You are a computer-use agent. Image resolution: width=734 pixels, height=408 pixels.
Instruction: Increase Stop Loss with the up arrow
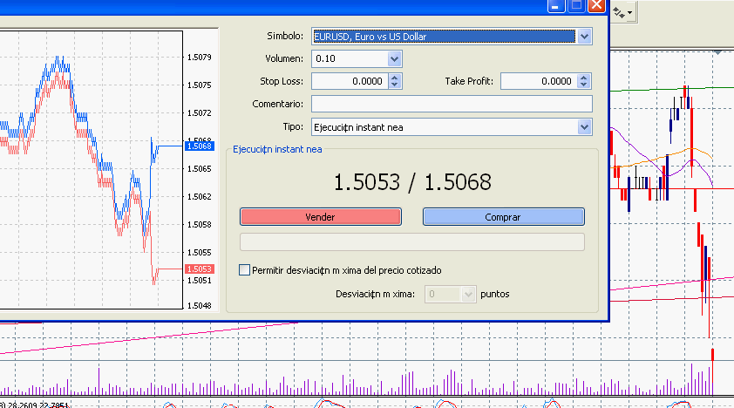click(x=395, y=78)
